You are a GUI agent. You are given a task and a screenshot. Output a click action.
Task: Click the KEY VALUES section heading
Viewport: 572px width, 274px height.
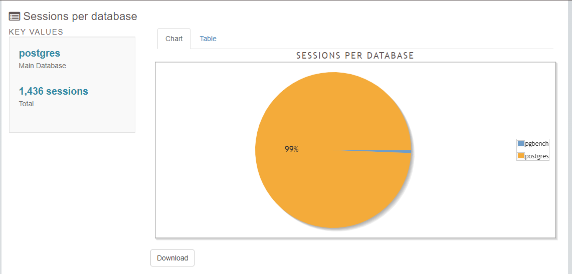(36, 32)
